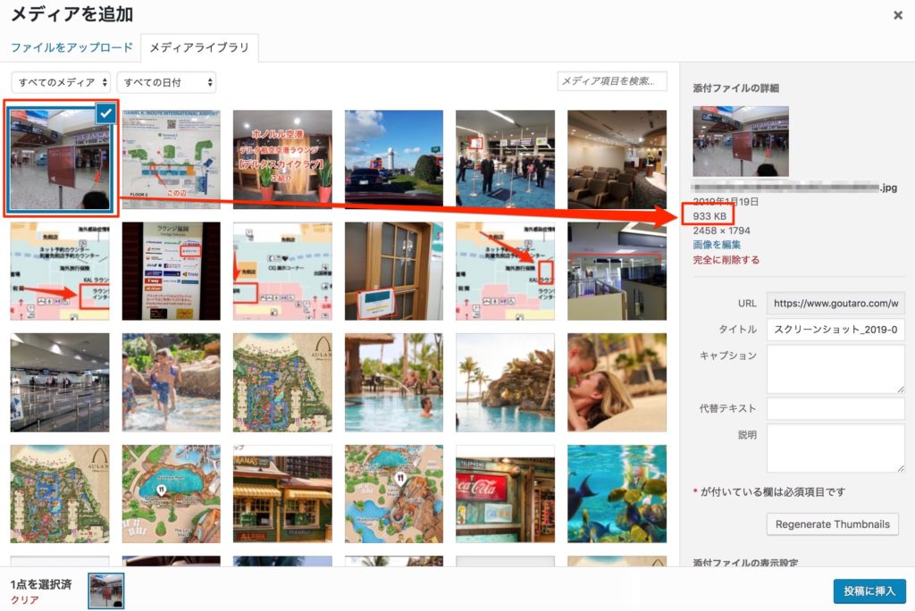Select the mother kissing child photo

point(617,382)
